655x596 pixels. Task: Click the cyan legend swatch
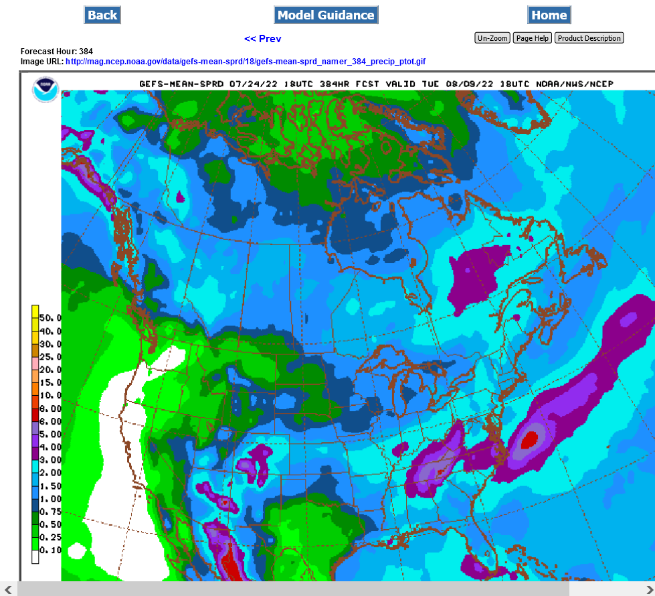point(35,467)
